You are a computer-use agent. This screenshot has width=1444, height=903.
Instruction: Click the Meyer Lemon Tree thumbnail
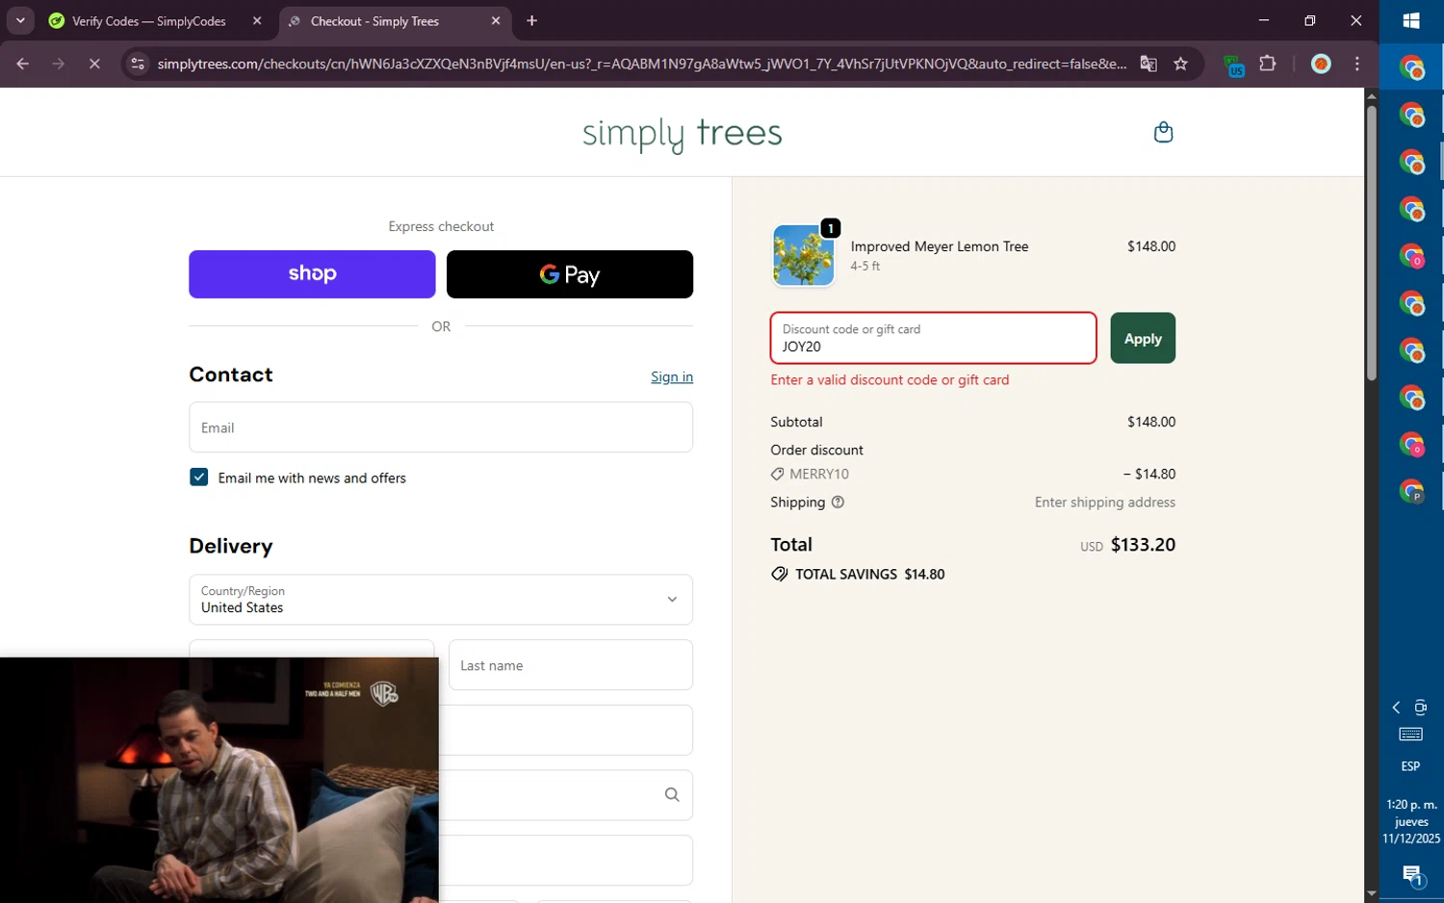pyautogui.click(x=804, y=255)
